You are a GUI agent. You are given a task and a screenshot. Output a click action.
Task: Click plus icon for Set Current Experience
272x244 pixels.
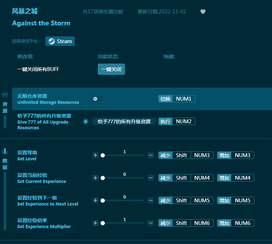coord(95,178)
